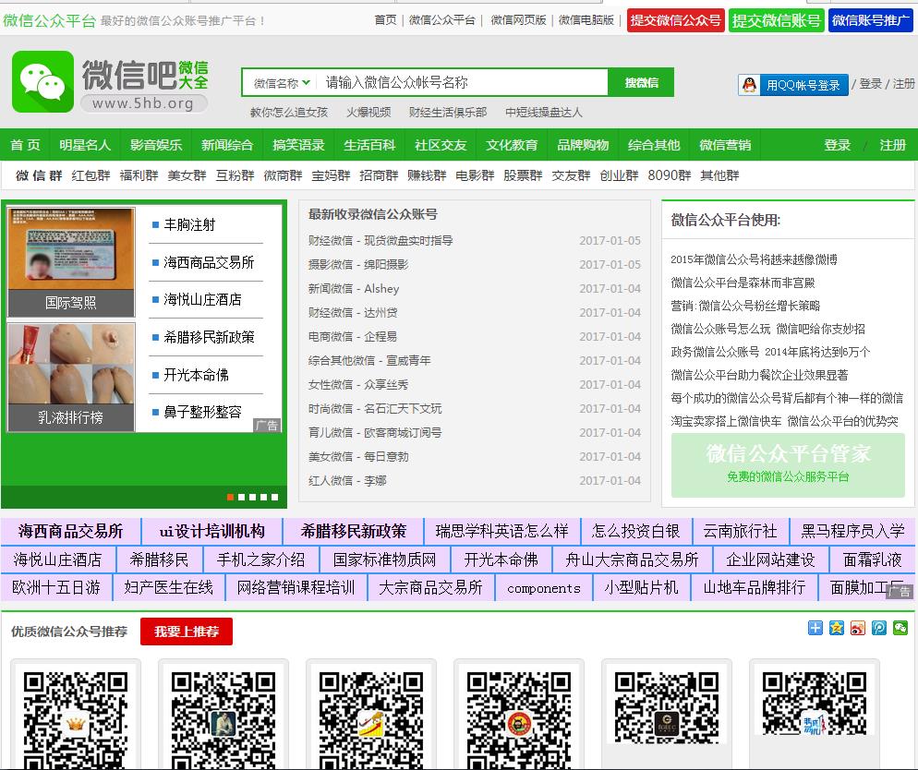Click into the public account search field
The width and height of the screenshot is (918, 770).
click(462, 83)
